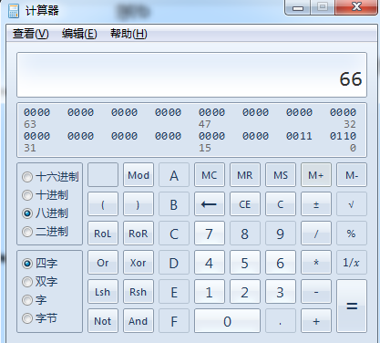Click the plus addition button
Screen dimensions: 380x343
click(x=316, y=321)
